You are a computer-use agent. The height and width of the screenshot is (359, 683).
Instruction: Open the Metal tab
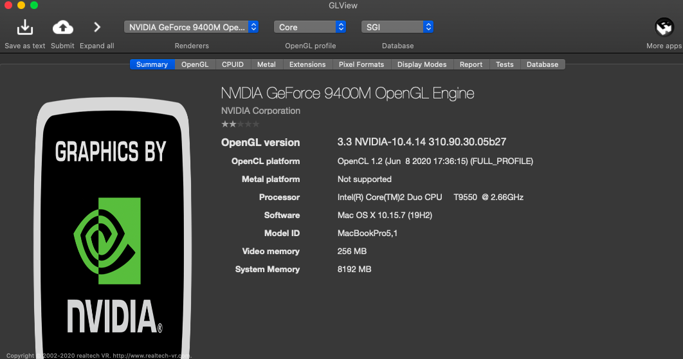[x=267, y=64]
